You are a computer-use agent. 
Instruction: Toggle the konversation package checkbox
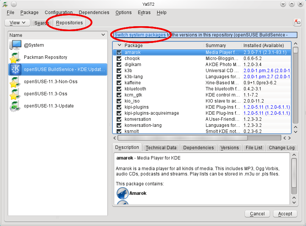[x=119, y=119]
